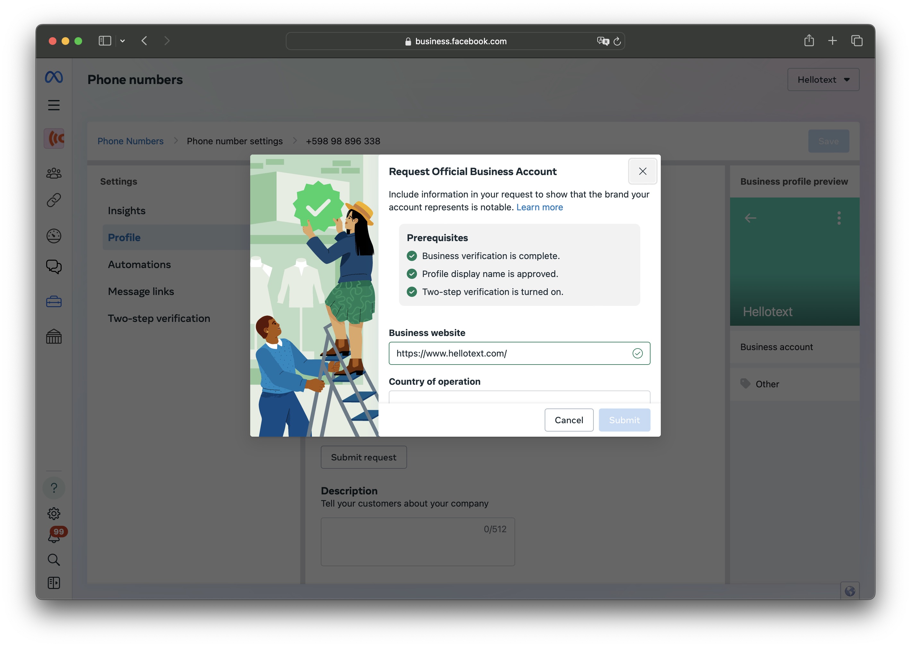Click the Phone number settings breadcrumb
This screenshot has height=647, width=911.
(235, 141)
